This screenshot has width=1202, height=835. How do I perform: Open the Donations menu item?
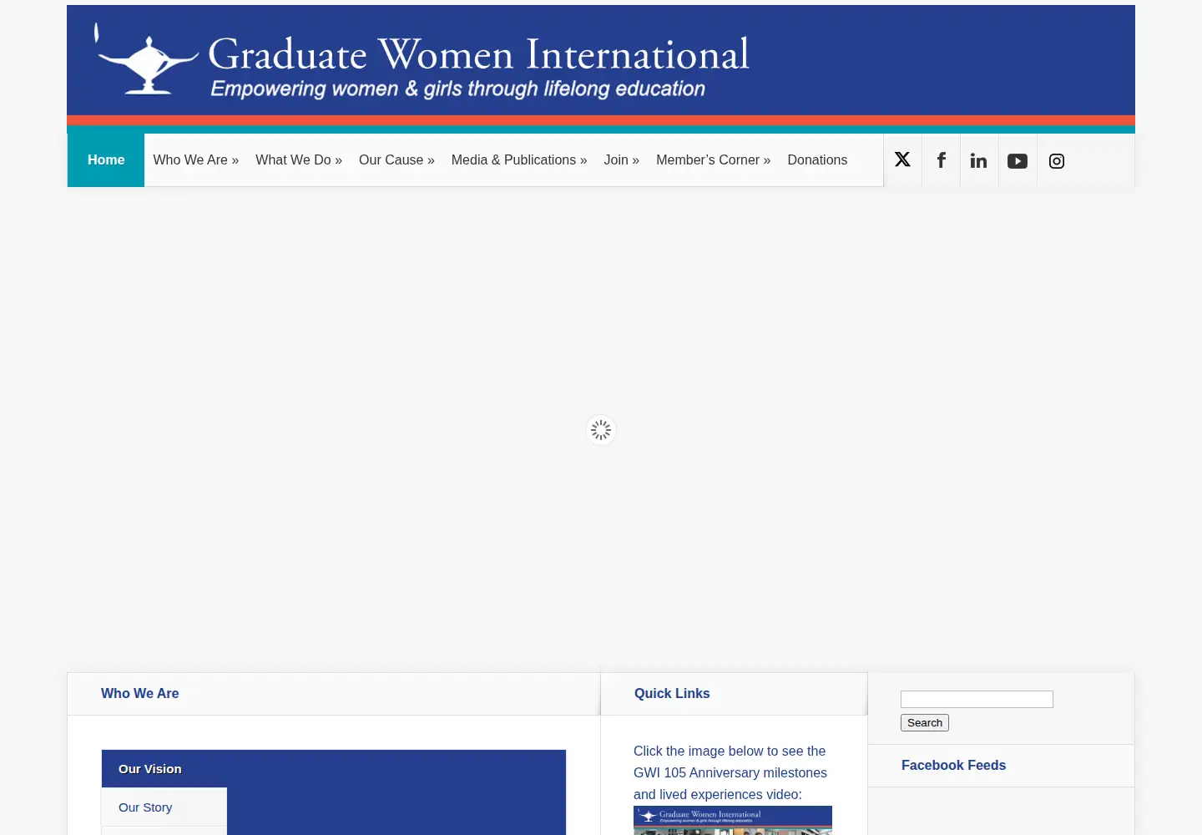click(x=817, y=160)
